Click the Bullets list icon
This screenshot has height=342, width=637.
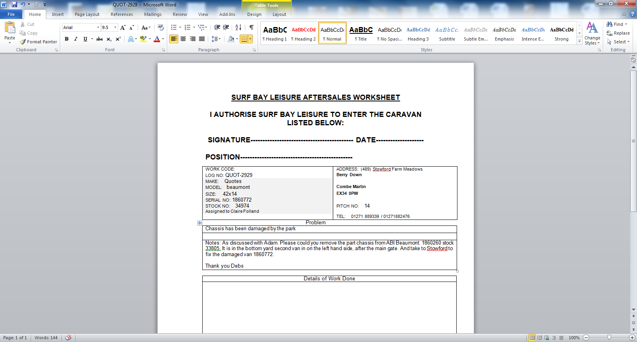pos(174,27)
